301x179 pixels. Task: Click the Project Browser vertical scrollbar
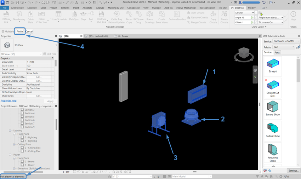(x=56, y=125)
